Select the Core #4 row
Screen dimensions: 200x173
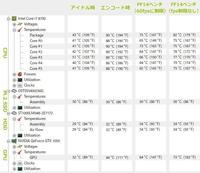[x=47, y=63]
